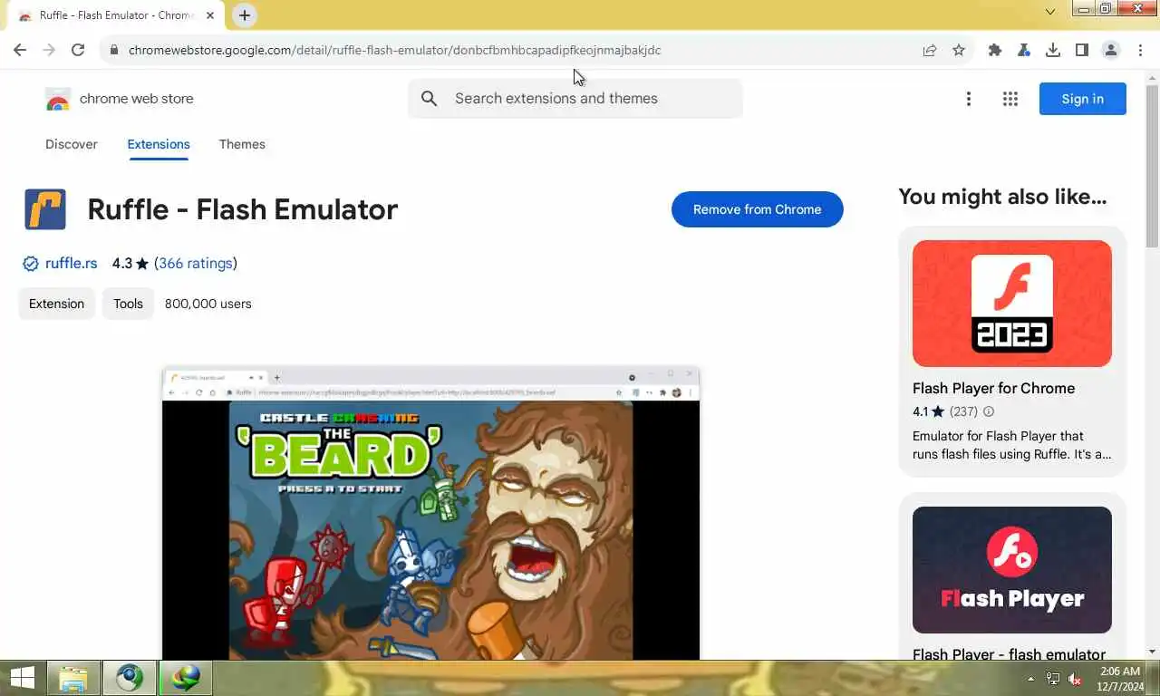1160x696 pixels.
Task: Click the verified publisher badge icon
Action: [x=31, y=264]
